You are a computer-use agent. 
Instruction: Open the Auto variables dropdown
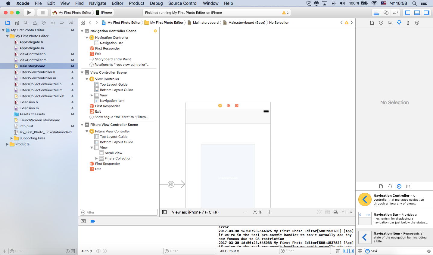[x=87, y=251]
